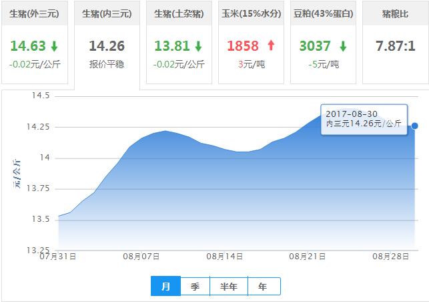Click the 14.26 price value
This screenshot has width=429, height=302.
coord(107,45)
